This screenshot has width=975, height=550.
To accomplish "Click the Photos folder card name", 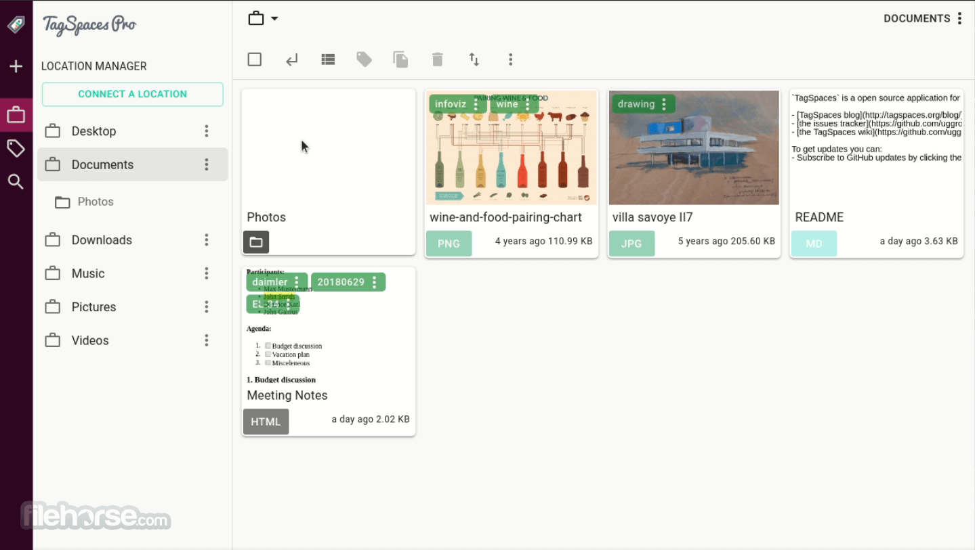I will [266, 217].
